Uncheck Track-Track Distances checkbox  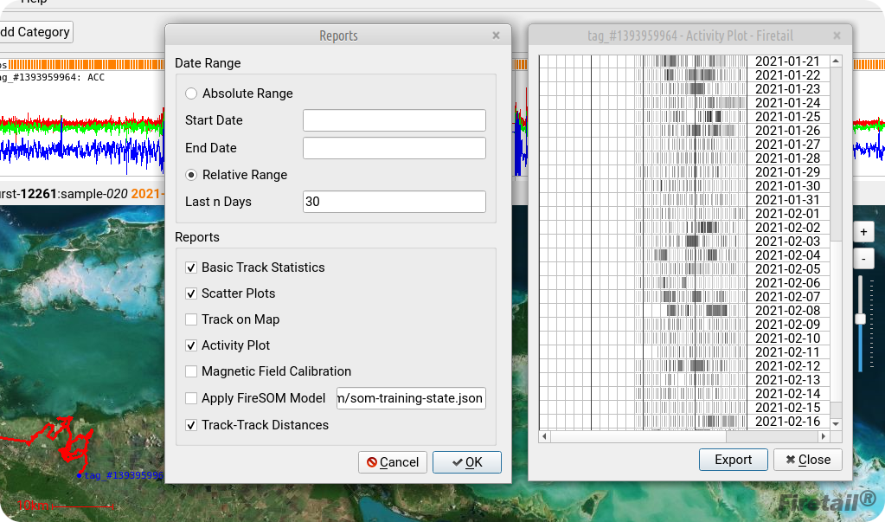(x=191, y=425)
